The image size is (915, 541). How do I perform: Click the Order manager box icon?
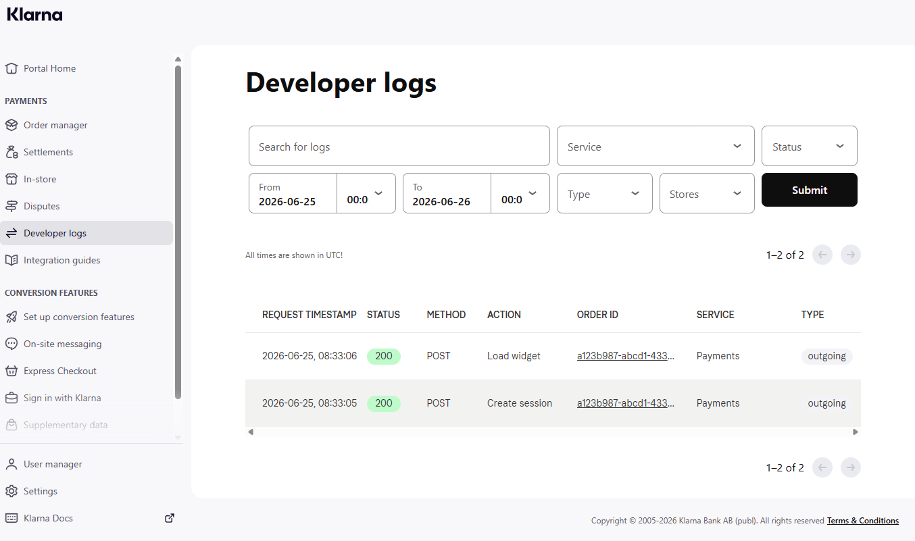11,125
